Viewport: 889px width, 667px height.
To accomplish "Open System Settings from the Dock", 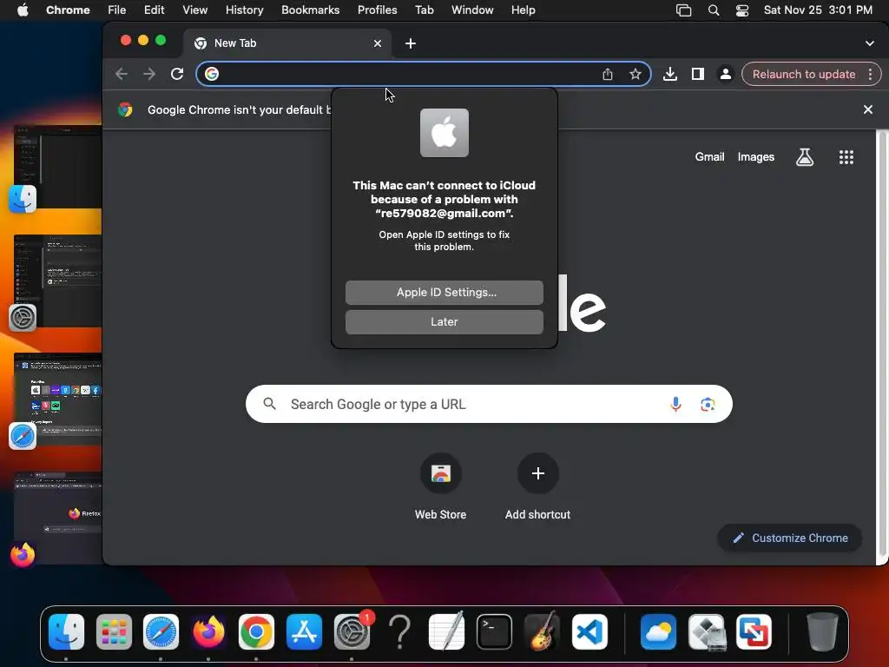I will coord(352,632).
